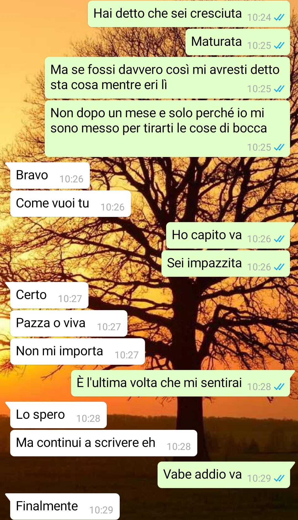Tap the double checkmark on 'Maturata' message
The width and height of the screenshot is (298, 520).
click(x=279, y=46)
